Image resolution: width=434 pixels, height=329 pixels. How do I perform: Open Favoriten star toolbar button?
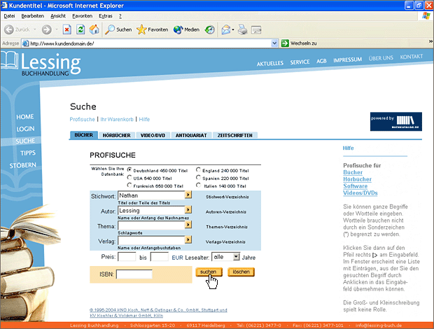tap(152, 29)
